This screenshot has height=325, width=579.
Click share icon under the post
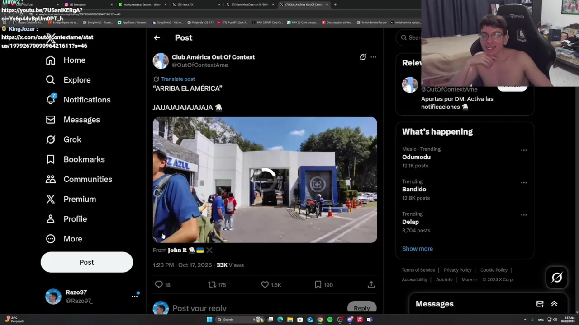coord(371,285)
